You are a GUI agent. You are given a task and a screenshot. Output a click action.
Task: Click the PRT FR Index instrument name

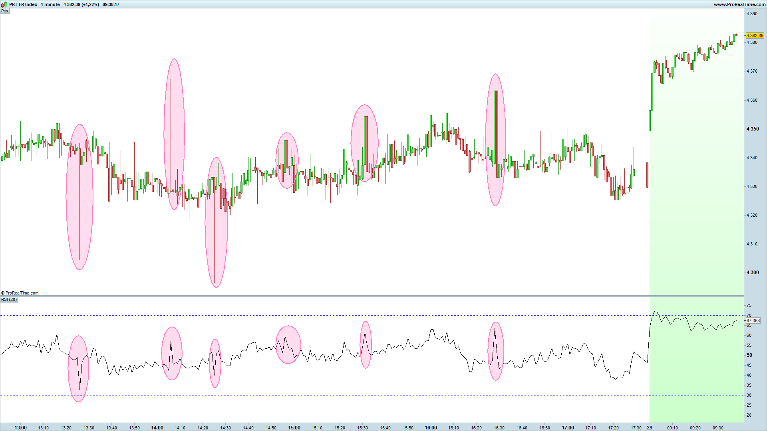(23, 4)
